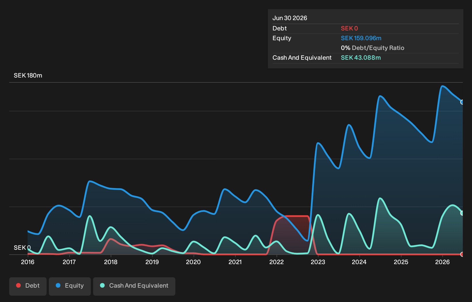Click the red Debt legend dot
472x302 pixels.
pos(18,285)
